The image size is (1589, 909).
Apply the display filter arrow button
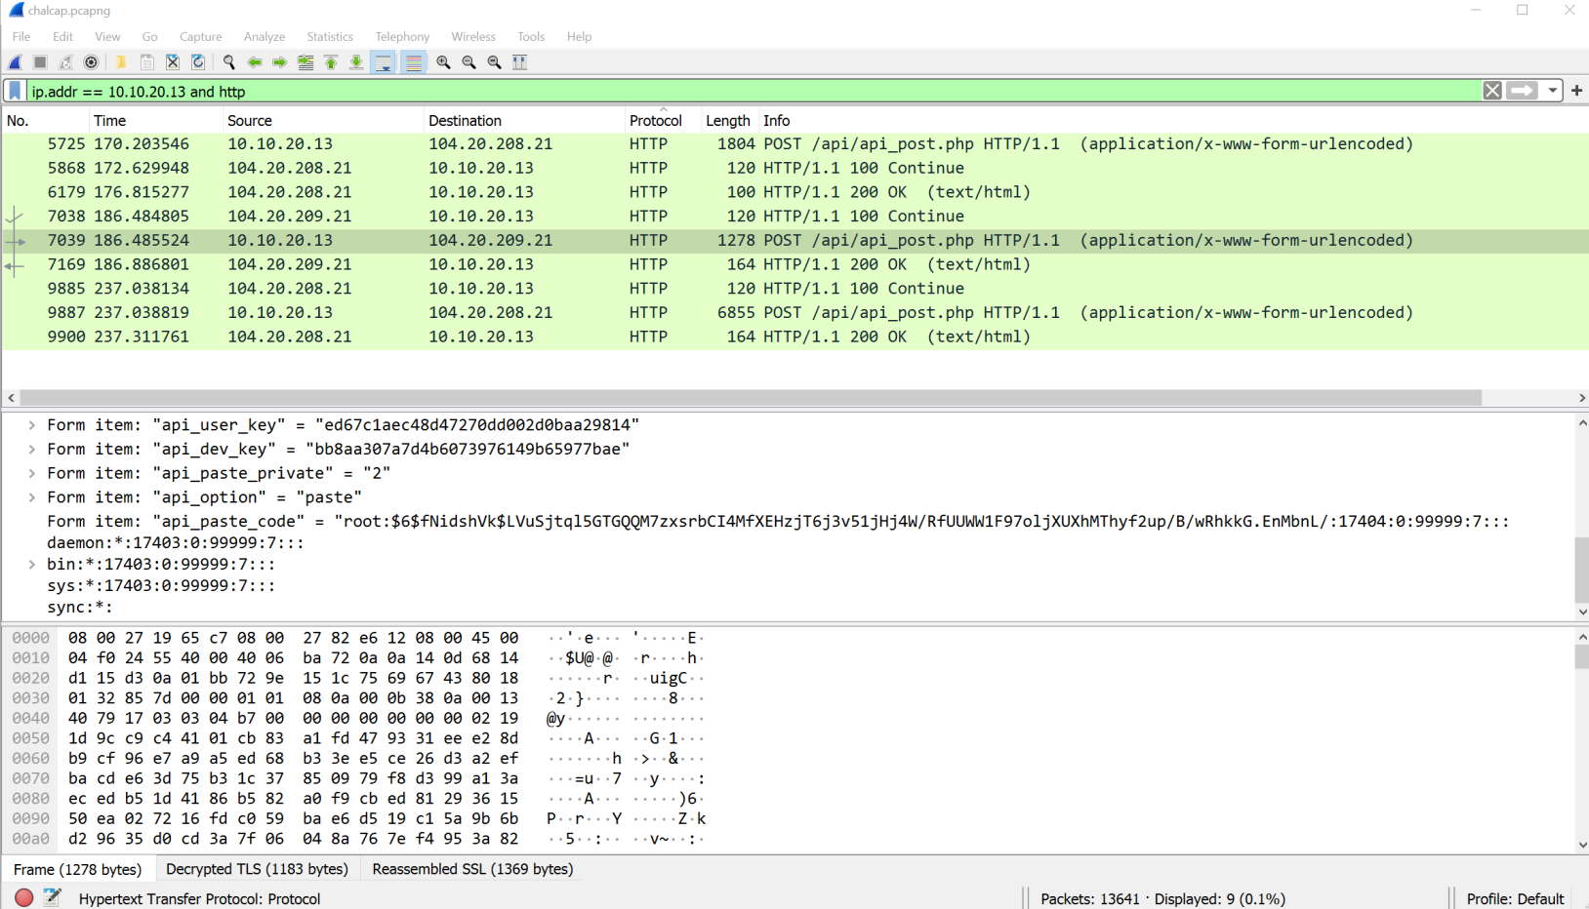pyautogui.click(x=1522, y=91)
